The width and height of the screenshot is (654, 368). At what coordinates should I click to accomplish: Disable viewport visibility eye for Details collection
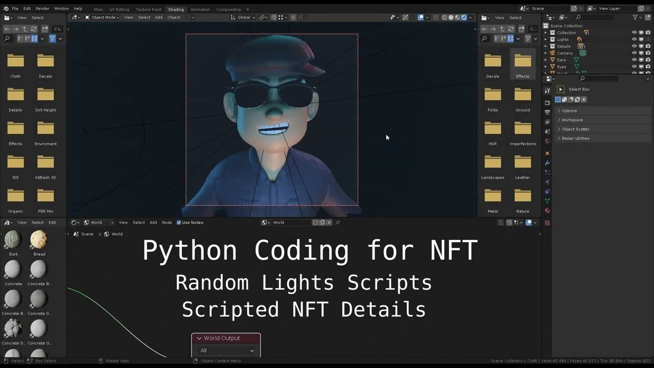634,46
